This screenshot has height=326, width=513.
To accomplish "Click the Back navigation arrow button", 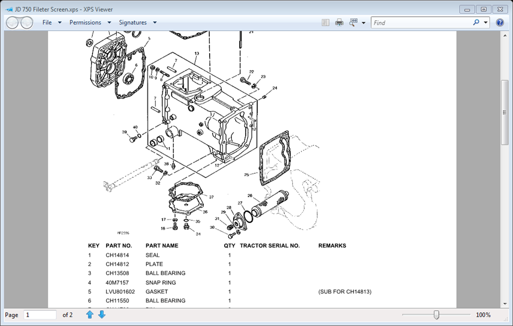I will click(x=12, y=22).
